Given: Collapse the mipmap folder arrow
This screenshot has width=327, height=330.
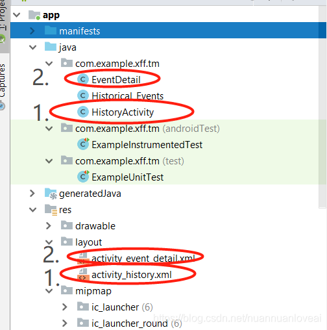Looking at the screenshot, I should click(49, 291).
